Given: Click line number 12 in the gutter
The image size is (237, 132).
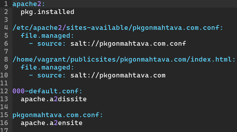Looking at the screenshot, I should (x=4, y=91).
